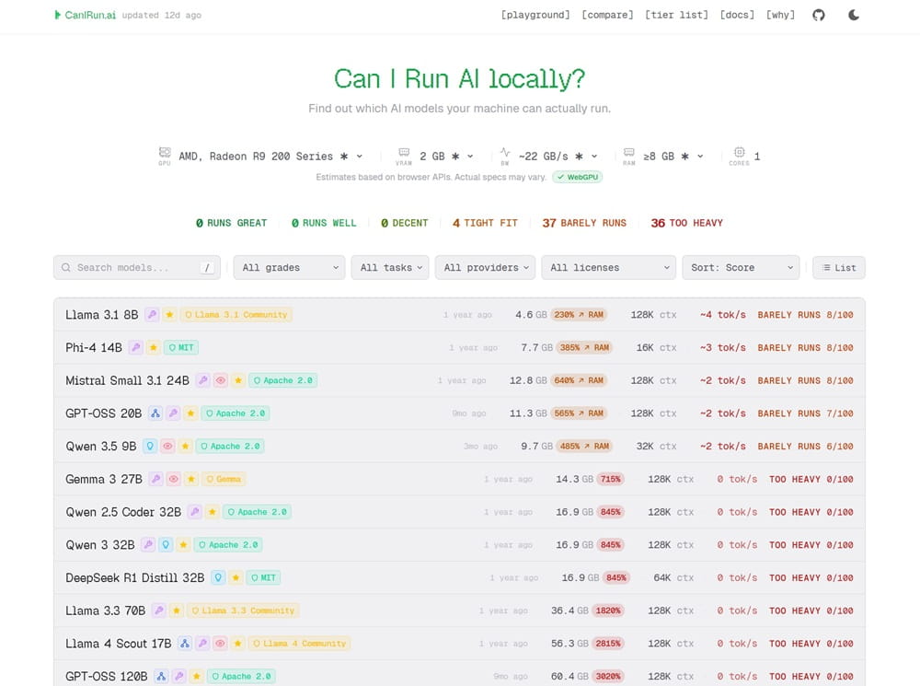This screenshot has height=686, width=920.
Task: Click the purple tool icon on Qwen 2.5 Coder 32B
Action: point(195,512)
